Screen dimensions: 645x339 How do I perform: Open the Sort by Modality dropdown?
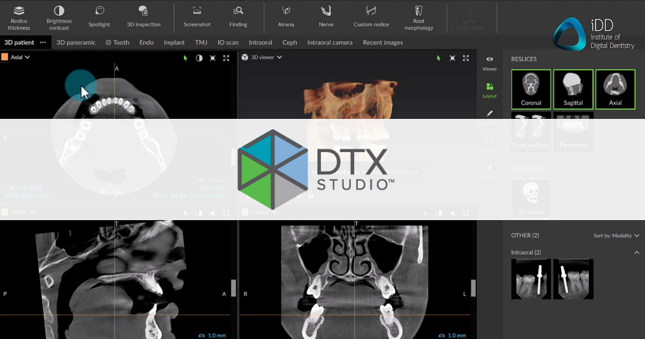coord(616,235)
